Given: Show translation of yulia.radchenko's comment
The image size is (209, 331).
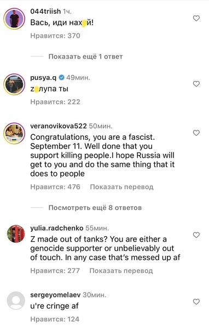Looking at the screenshot, I should (121, 271).
